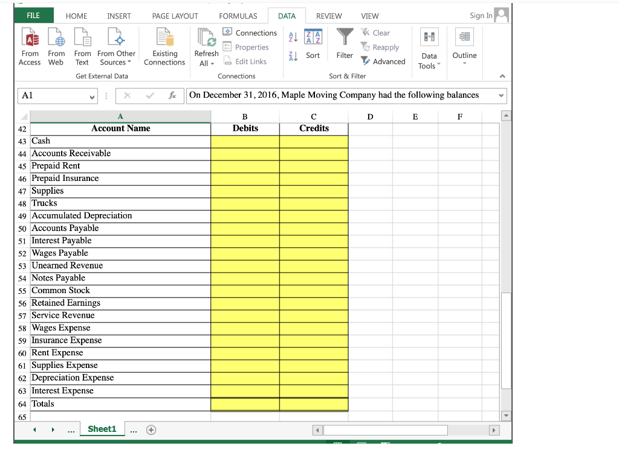Apply the Filter tool
The image size is (619, 453).
pos(344,45)
